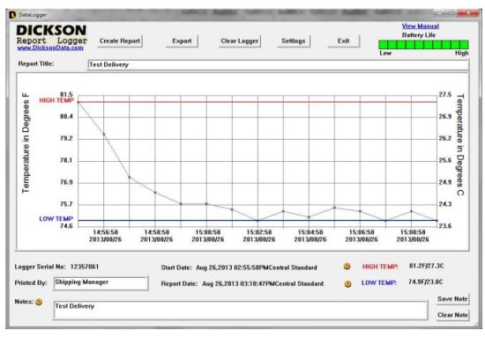Image resolution: width=485 pixels, height=337 pixels.
Task: Click the 15:00:58 time axis label
Action: click(208, 232)
